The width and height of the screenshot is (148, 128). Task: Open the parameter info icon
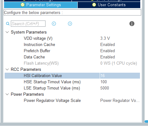pyautogui.click(x=132, y=24)
